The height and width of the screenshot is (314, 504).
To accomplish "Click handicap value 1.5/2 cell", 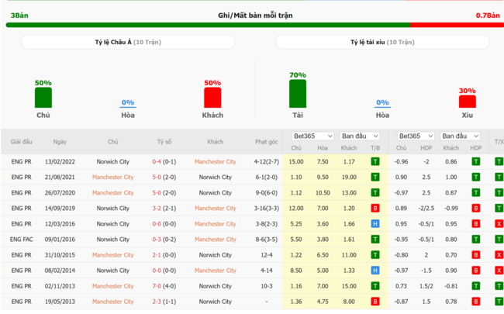I will (x=426, y=286).
